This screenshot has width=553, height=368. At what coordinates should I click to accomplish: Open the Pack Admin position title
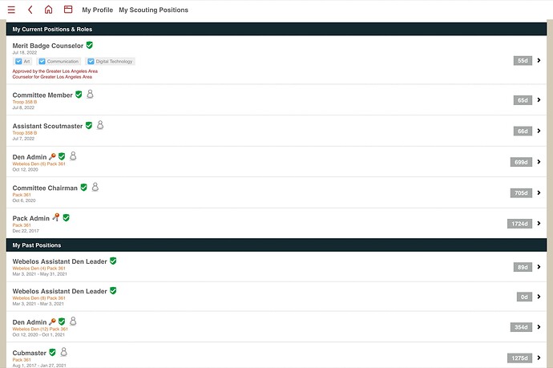[x=31, y=218]
